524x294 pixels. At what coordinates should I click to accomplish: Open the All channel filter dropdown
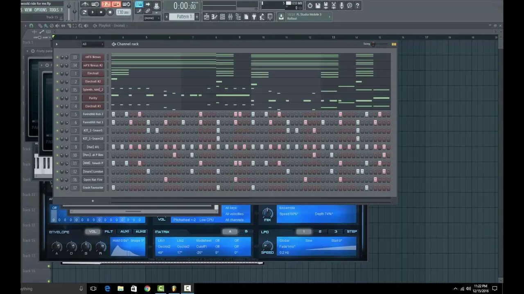(92, 44)
